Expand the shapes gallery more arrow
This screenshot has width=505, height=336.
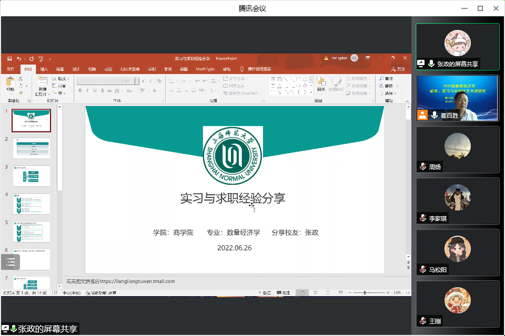[x=311, y=92]
